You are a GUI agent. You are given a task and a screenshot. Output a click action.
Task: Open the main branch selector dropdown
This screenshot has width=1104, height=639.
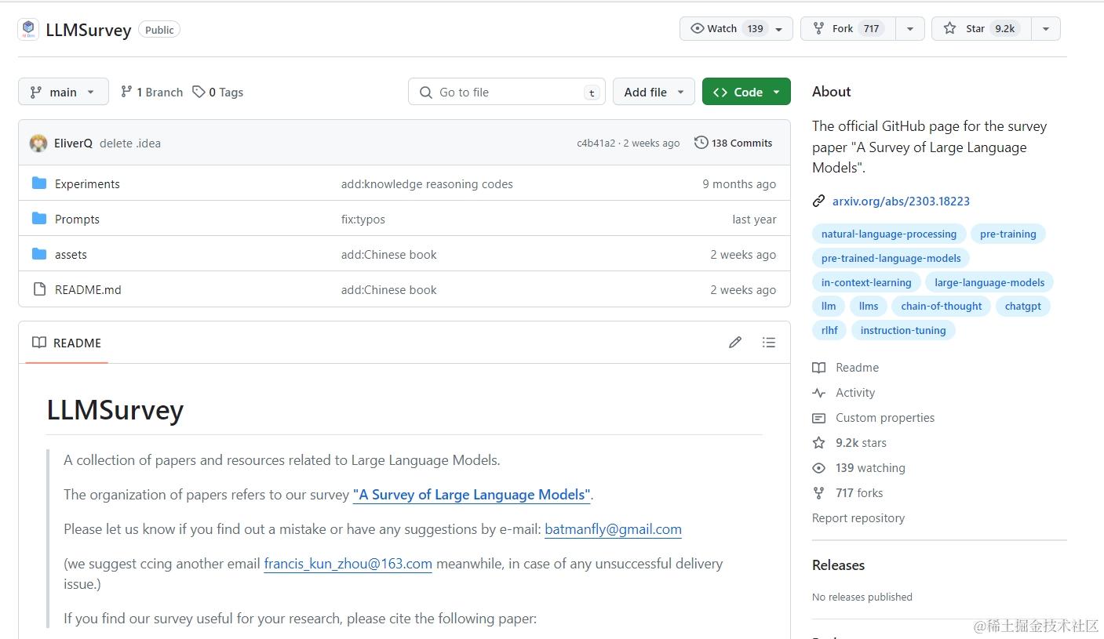tap(64, 92)
